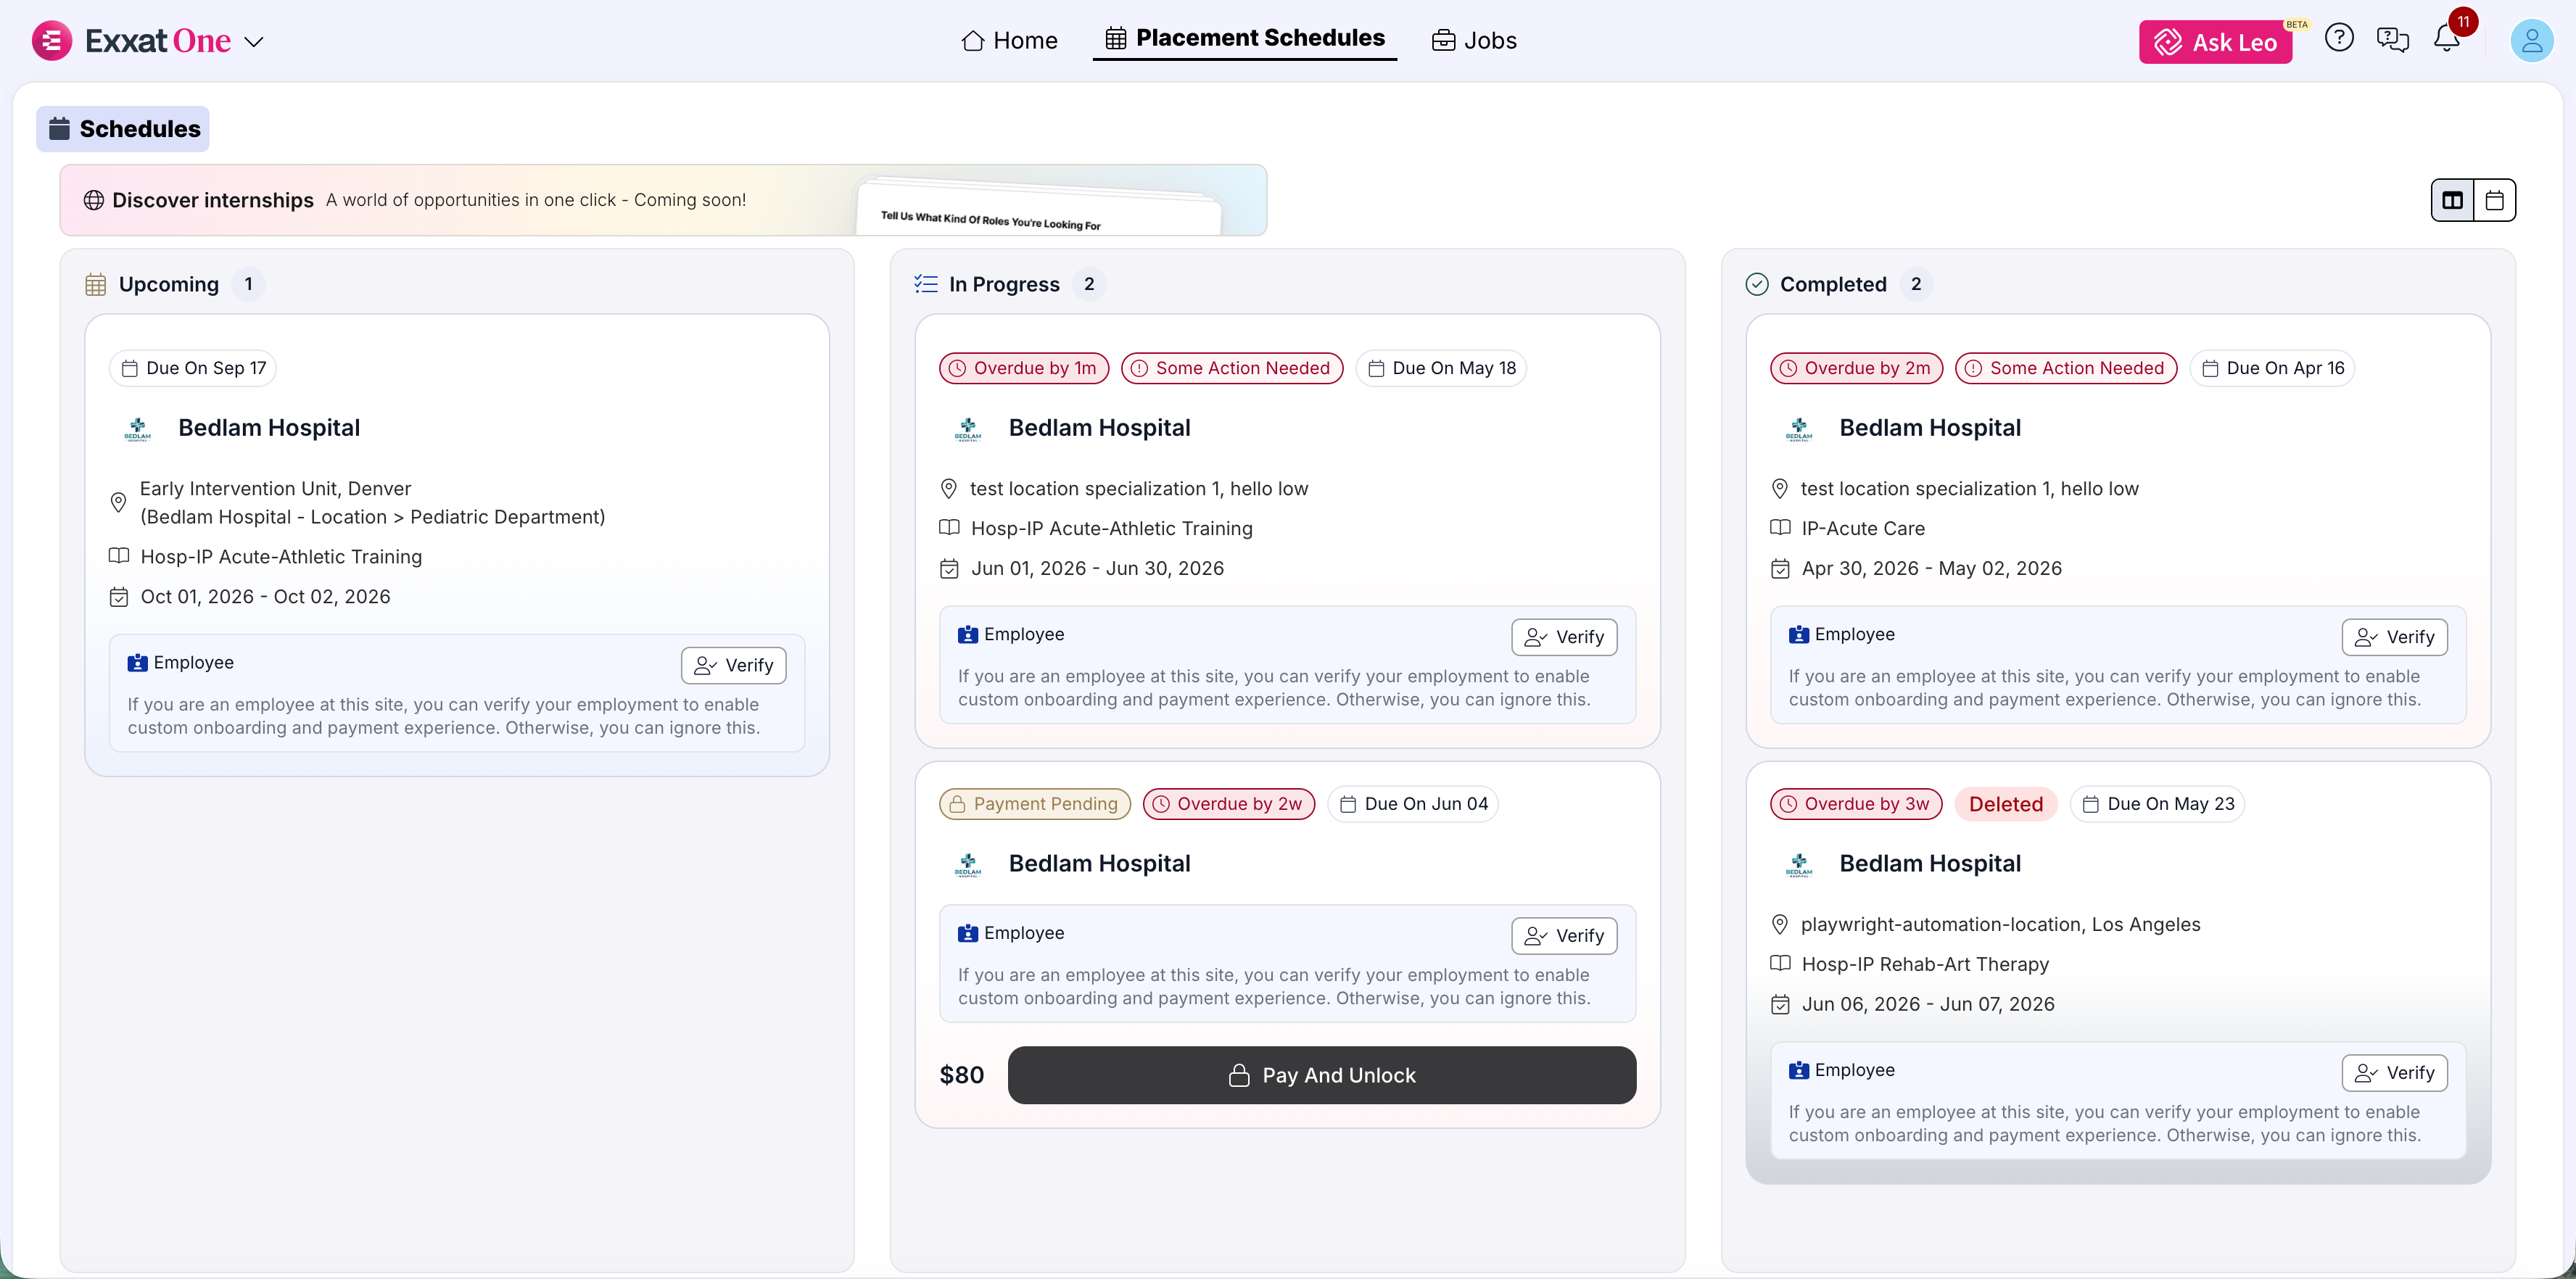Image resolution: width=2576 pixels, height=1279 pixels.
Task: Click Some Action Needed on Due May 18 card
Action: click(1232, 368)
